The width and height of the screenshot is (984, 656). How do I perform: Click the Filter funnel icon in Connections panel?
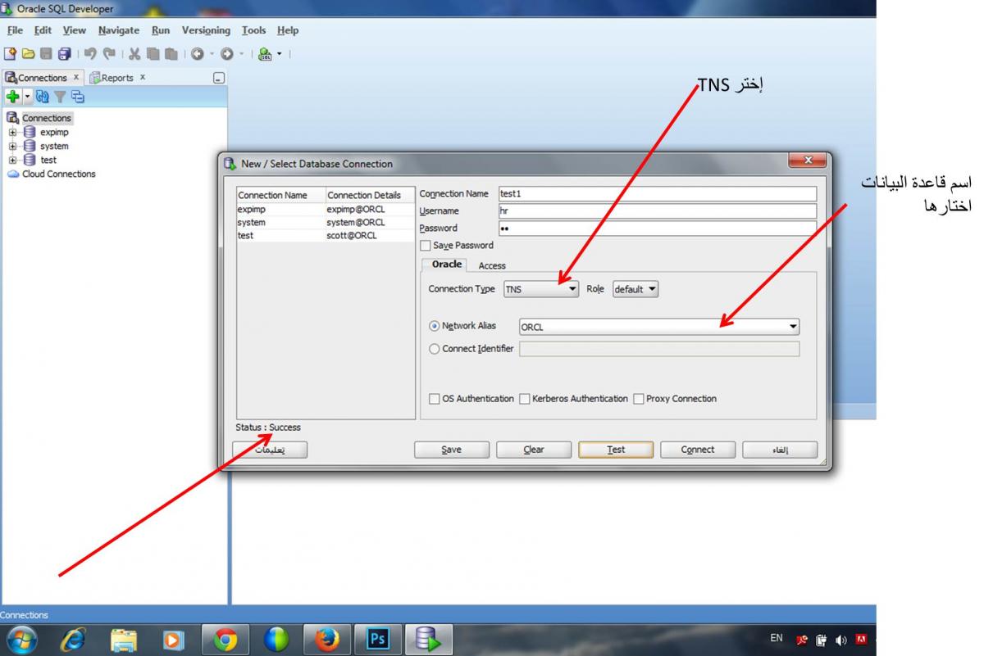60,97
